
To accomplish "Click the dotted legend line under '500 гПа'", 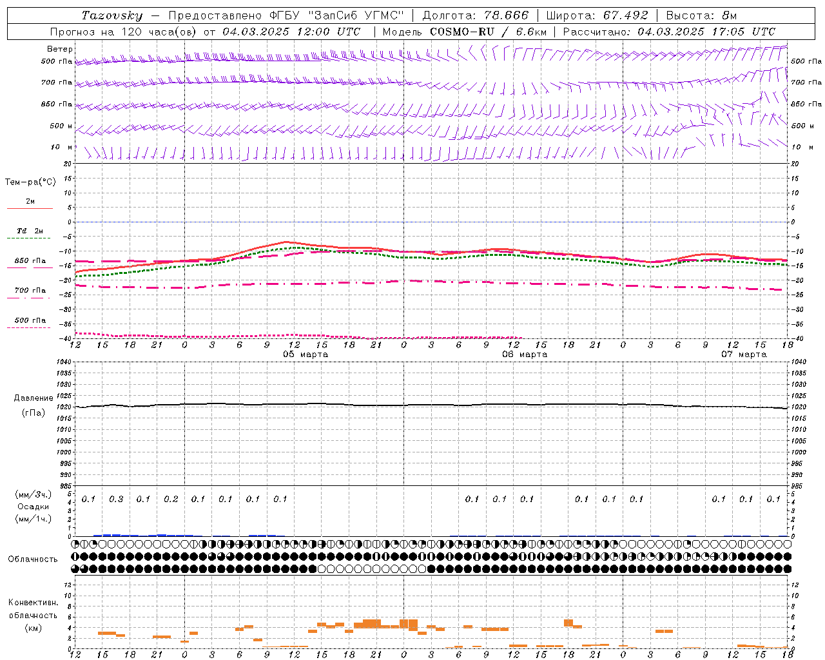I will pyautogui.click(x=28, y=328).
